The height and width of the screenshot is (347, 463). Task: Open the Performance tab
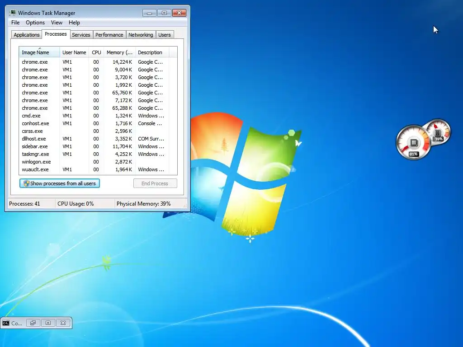(109, 35)
